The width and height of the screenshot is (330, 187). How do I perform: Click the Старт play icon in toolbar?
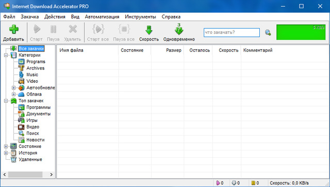pyautogui.click(x=37, y=29)
